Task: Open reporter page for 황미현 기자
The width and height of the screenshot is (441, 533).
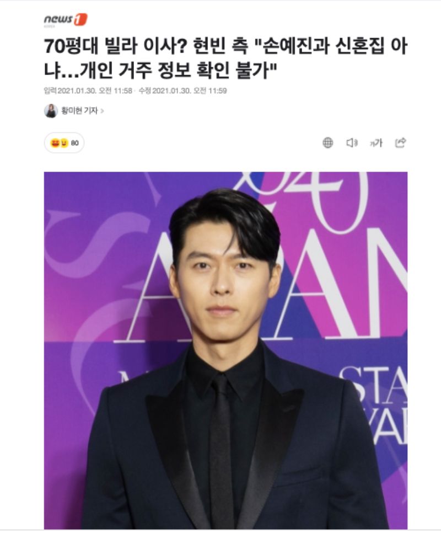Action: pyautogui.click(x=79, y=110)
